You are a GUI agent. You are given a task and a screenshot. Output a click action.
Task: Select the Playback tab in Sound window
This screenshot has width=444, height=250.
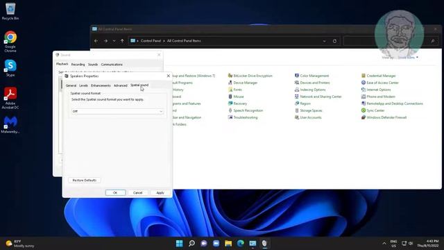tap(62, 64)
